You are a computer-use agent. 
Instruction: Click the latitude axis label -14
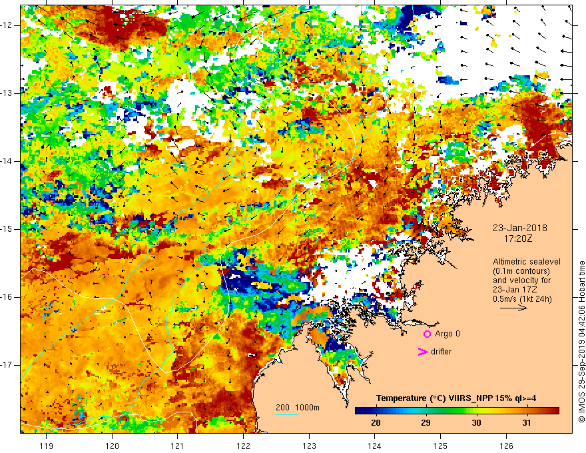7,161
